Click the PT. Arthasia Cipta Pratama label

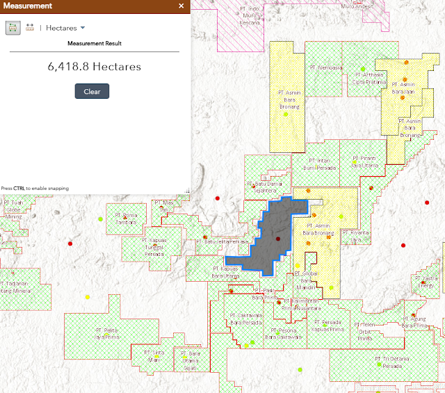[369, 79]
